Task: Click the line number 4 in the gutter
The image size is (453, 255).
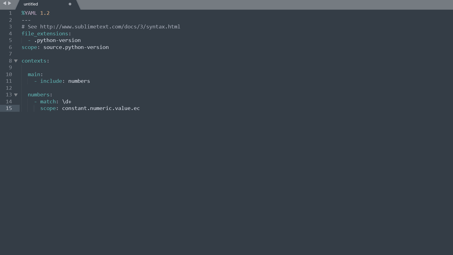Action: tap(10, 34)
